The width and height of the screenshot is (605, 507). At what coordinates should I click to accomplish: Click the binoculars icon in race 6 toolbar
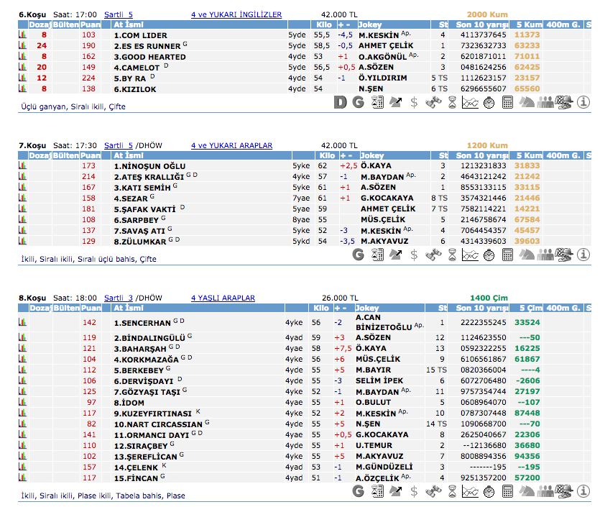click(433, 102)
